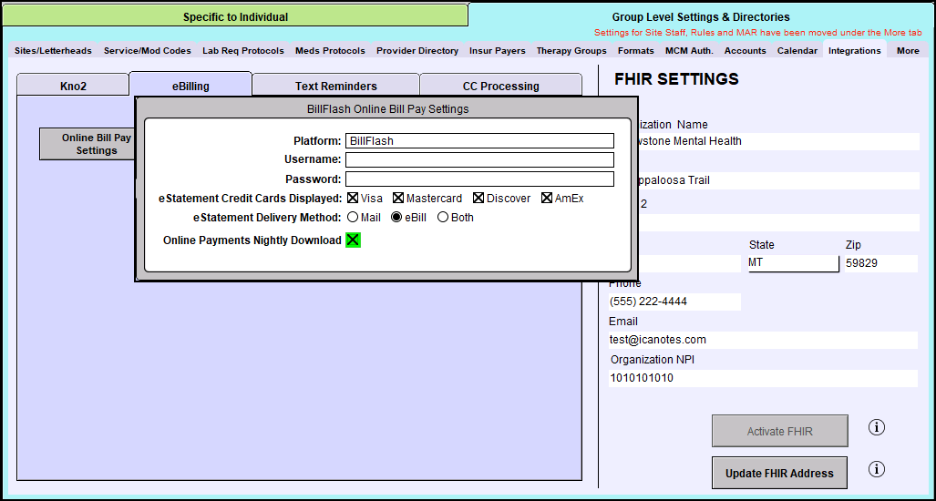The image size is (936, 501).
Task: Open the CC Processing tab
Action: coord(500,87)
